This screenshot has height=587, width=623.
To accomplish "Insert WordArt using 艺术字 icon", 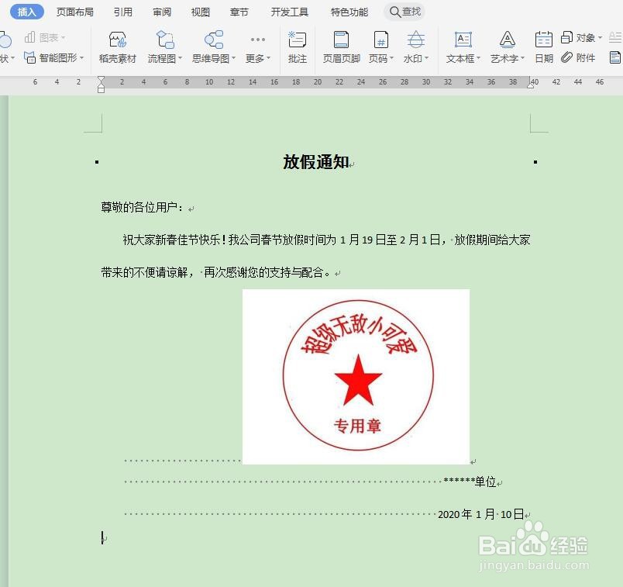I will [506, 45].
